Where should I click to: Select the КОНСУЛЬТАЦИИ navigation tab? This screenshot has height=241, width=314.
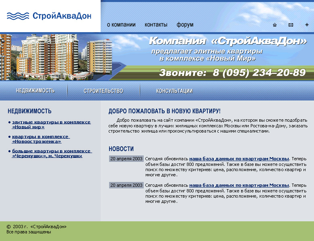174,91
